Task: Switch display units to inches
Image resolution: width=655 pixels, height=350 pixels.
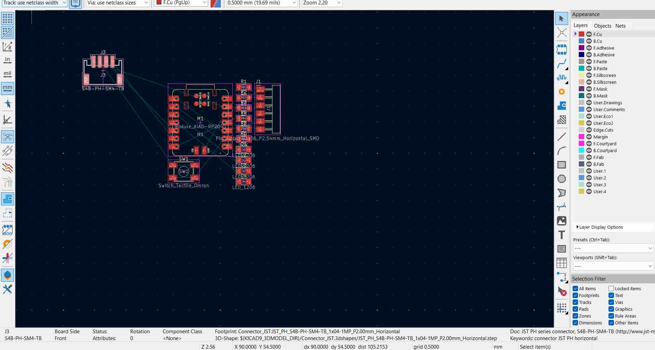Action: (x=8, y=60)
